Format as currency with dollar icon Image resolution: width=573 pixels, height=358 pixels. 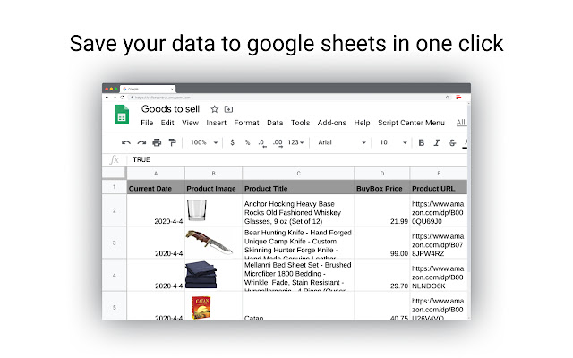233,142
